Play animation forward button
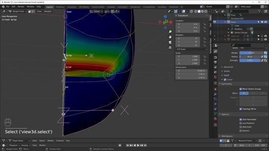Screen dimensions: 269x151 [138, 146]
